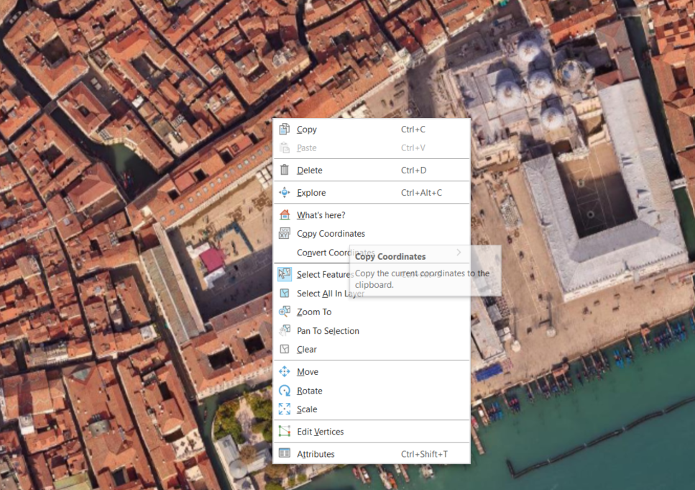This screenshot has height=490, width=695.
Task: Click the Paste clipboard icon
Action: tap(285, 148)
